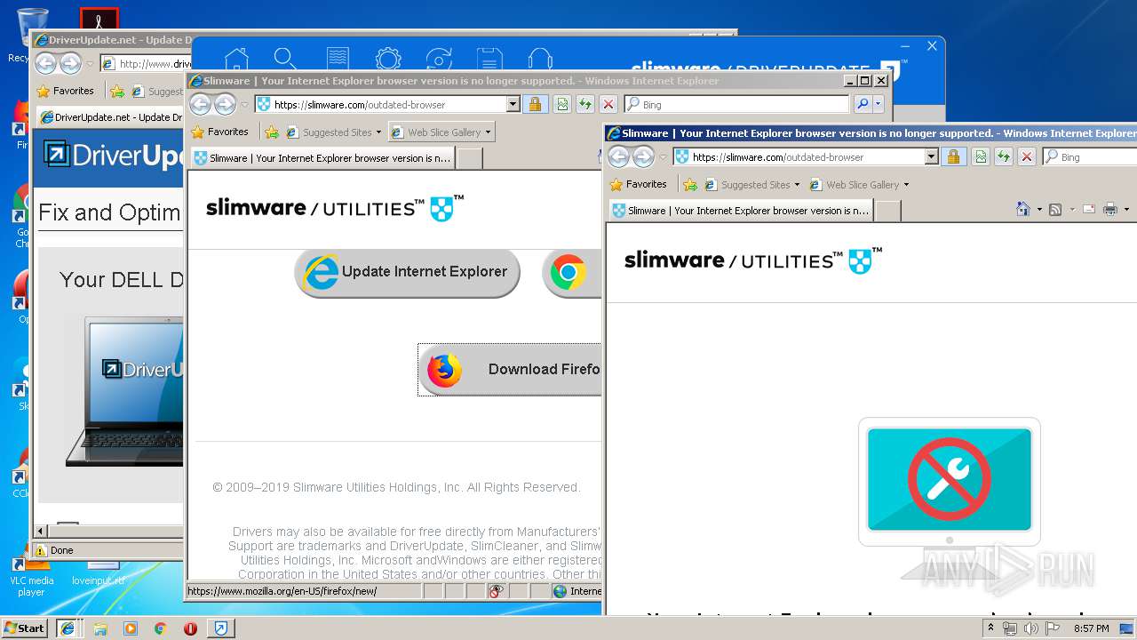Click Bing search box in front IE window
Screen dimensions: 1137x640
[1090, 156]
